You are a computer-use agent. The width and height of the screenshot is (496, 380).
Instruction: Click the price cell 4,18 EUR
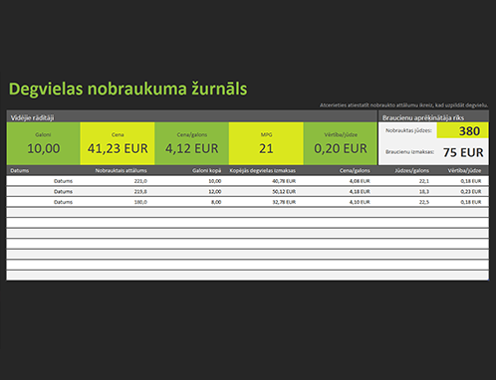pos(360,192)
